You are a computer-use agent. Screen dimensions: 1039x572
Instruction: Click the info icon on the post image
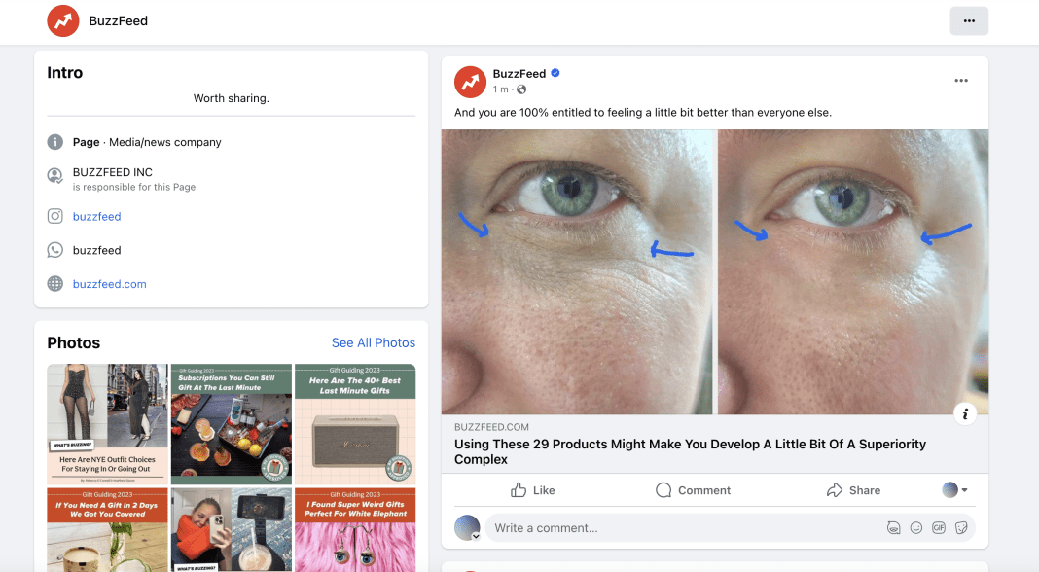(x=965, y=413)
